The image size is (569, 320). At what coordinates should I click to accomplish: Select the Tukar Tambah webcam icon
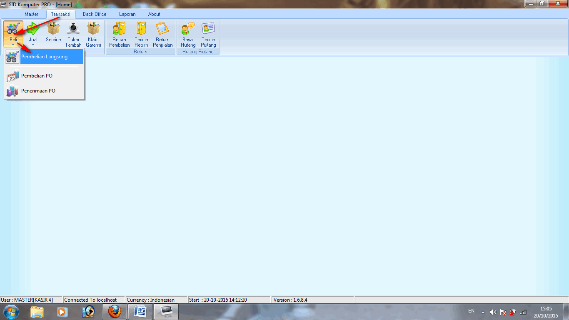point(73,29)
